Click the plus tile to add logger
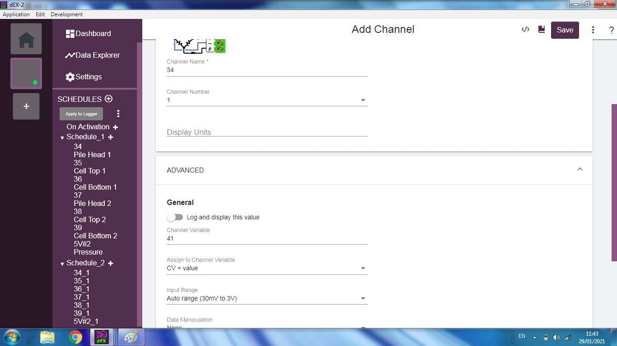 point(26,106)
